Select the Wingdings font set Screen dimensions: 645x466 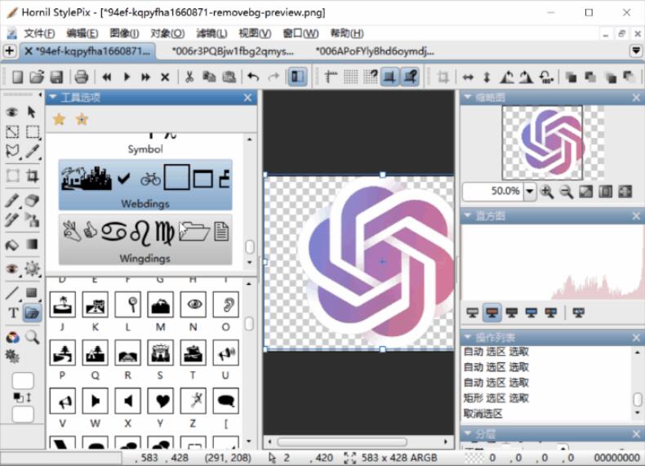click(x=145, y=239)
